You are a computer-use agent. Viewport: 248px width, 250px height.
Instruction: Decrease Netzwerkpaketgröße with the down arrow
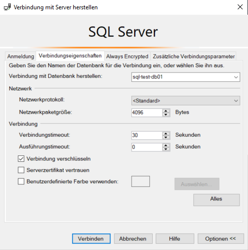(x=166, y=115)
